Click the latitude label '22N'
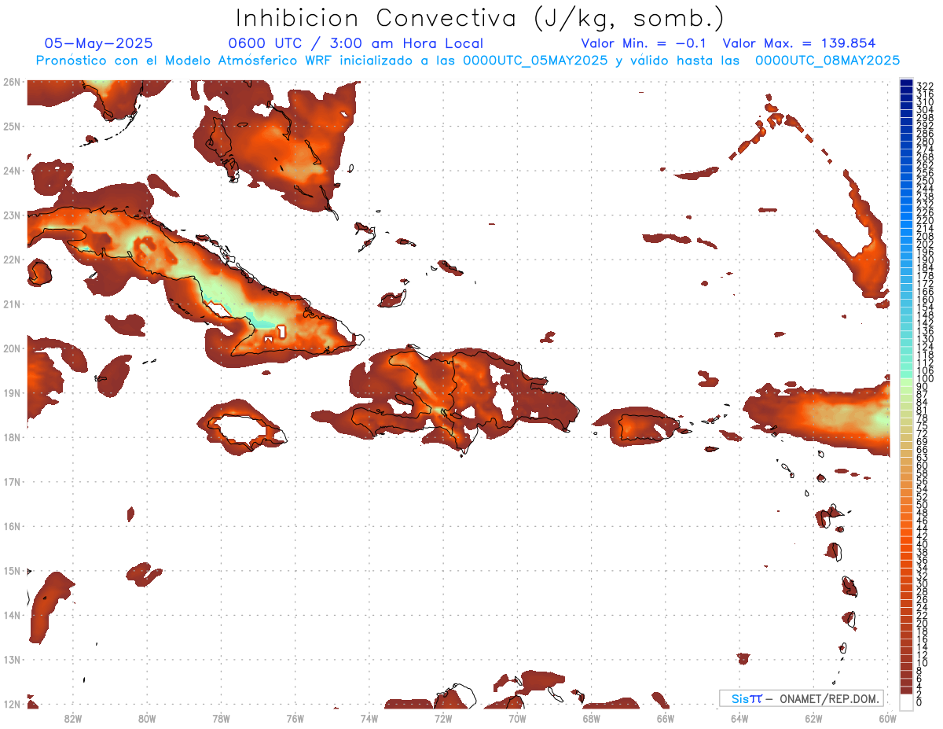The image size is (943, 729). pos(11,260)
